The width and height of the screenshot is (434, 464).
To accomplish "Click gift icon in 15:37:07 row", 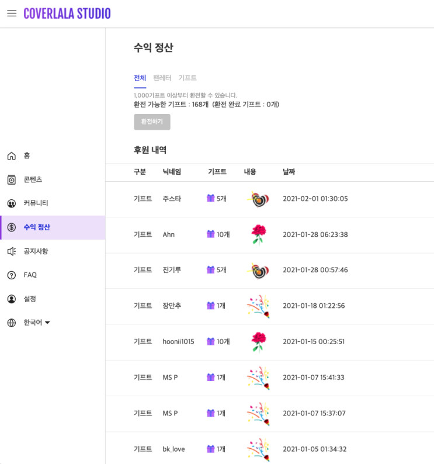I will [210, 413].
